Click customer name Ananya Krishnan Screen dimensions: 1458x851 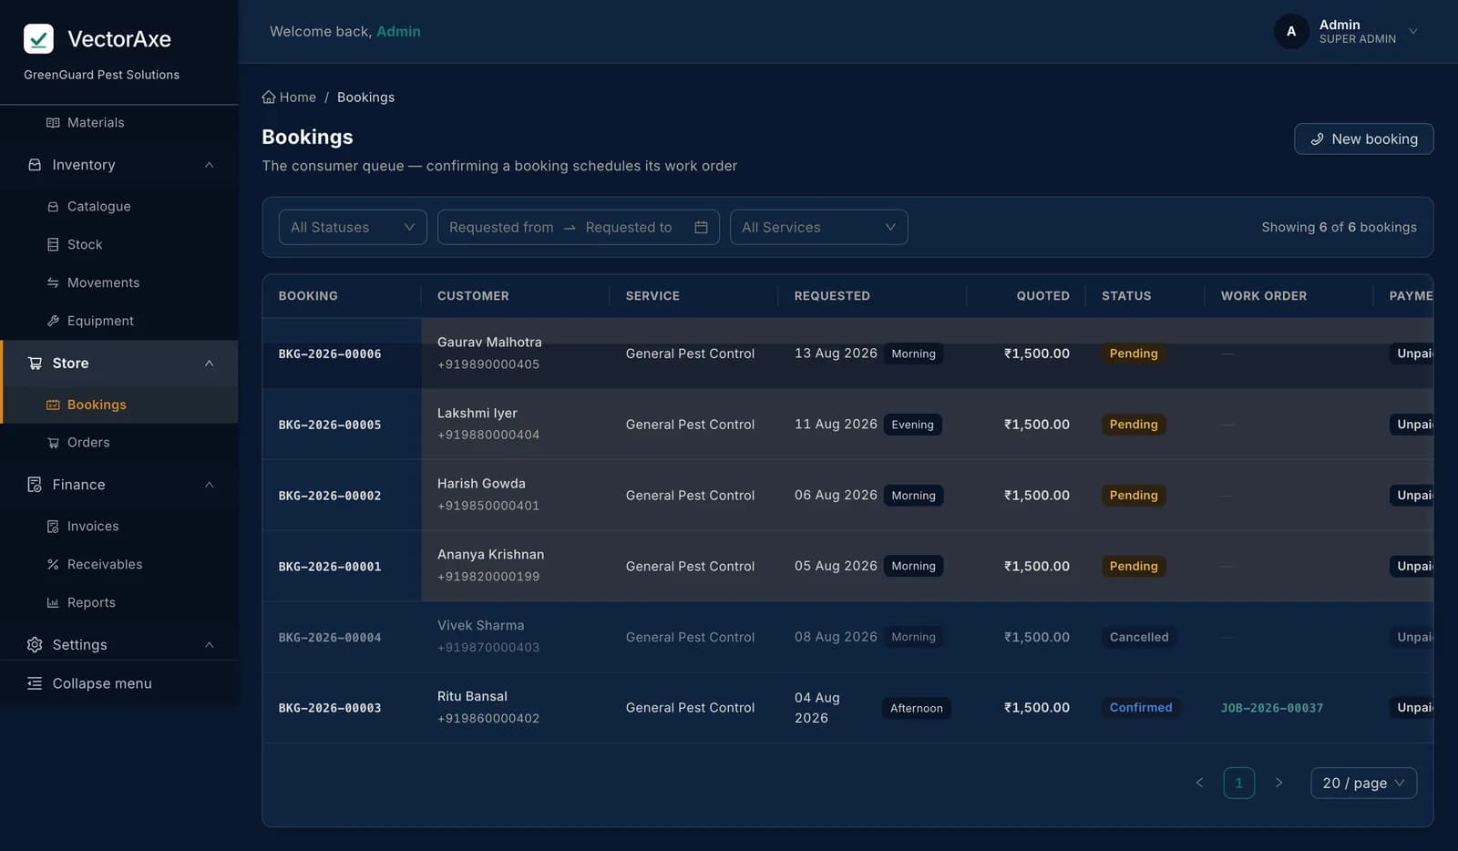click(x=490, y=555)
